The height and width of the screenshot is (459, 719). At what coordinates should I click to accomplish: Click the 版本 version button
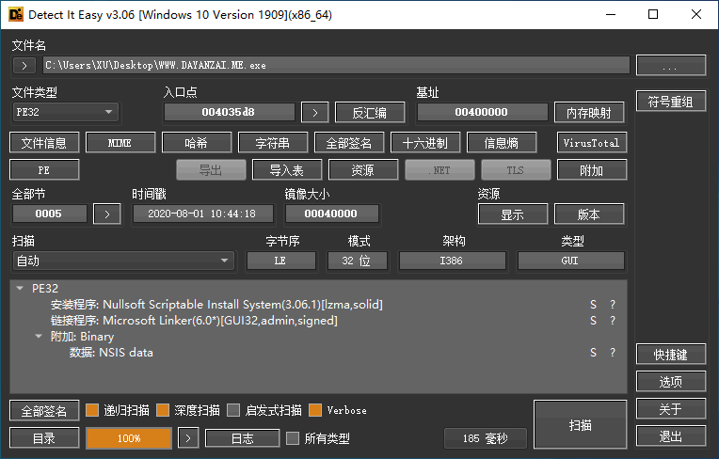tap(589, 214)
